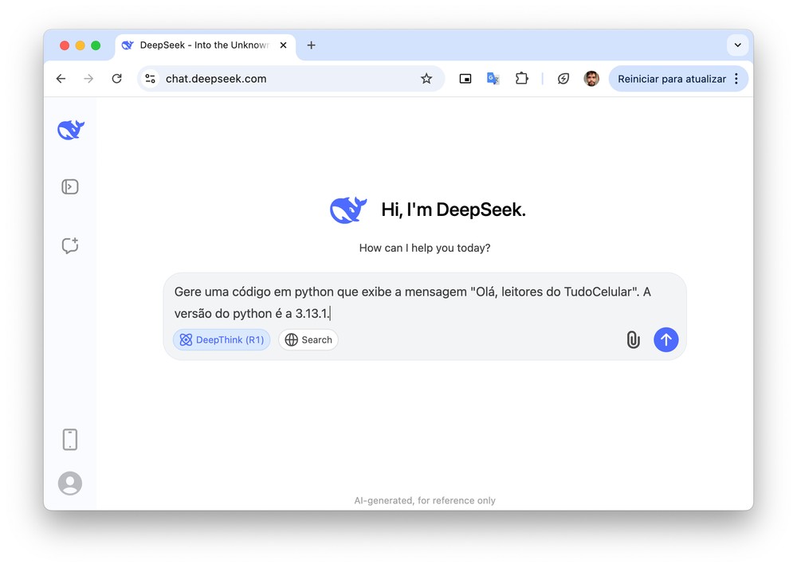Click the message text input field

click(x=425, y=302)
